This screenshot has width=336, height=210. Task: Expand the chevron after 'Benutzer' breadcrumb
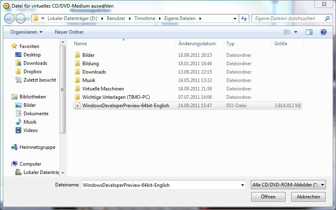(130, 19)
